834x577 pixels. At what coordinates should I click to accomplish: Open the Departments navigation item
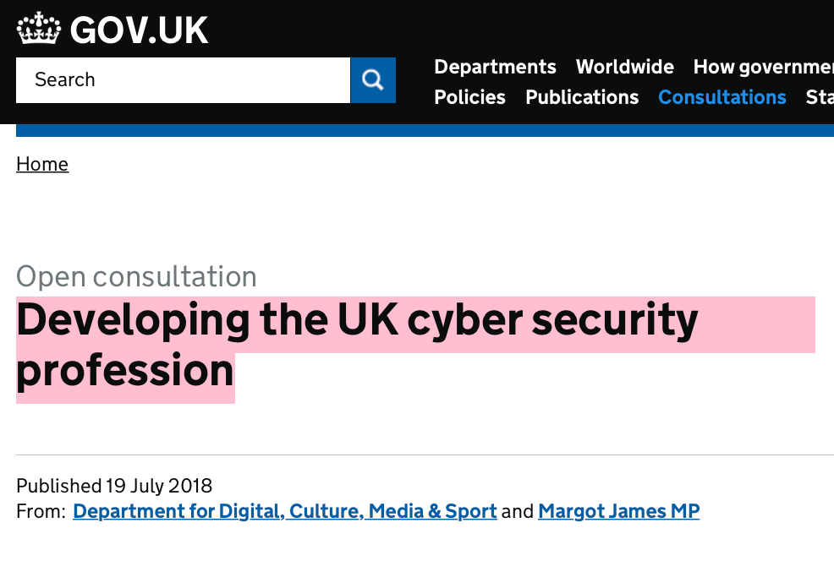tap(495, 67)
